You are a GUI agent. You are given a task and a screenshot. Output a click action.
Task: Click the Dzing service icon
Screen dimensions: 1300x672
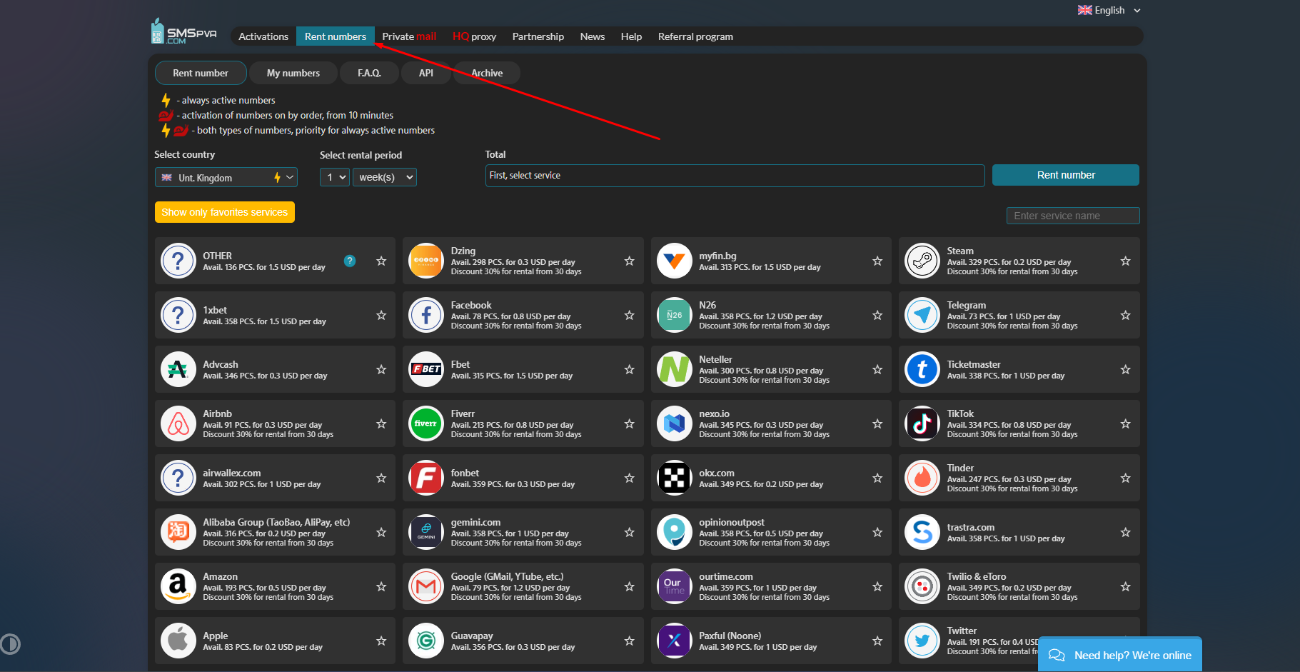426,261
